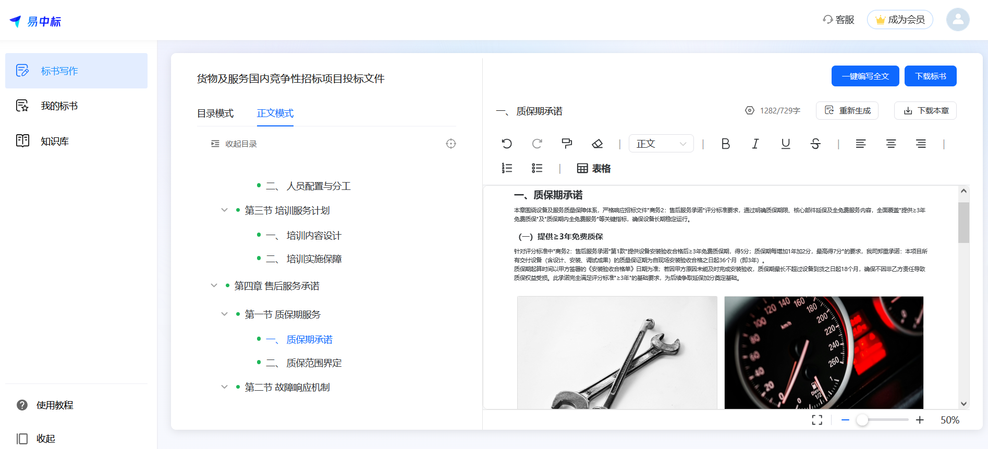Viewport: 988px width, 449px height.
Task: Toggle strikethrough formatting
Action: click(816, 144)
